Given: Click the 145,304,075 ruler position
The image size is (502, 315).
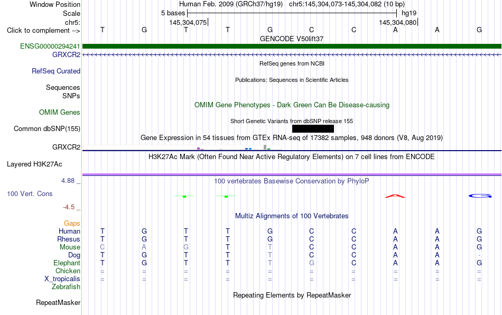Looking at the screenshot, I should pyautogui.click(x=188, y=22).
